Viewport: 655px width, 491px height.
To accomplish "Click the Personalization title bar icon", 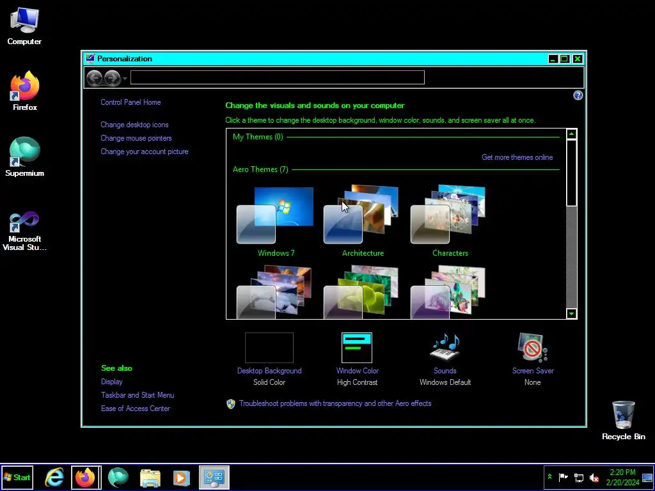I will pos(90,58).
